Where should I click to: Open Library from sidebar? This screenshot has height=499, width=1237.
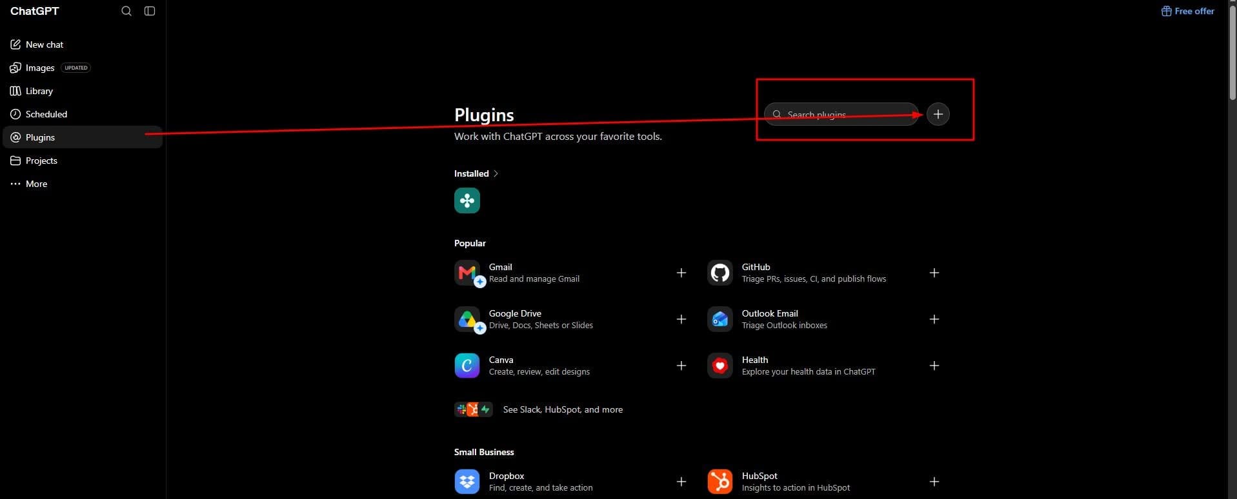[82, 91]
